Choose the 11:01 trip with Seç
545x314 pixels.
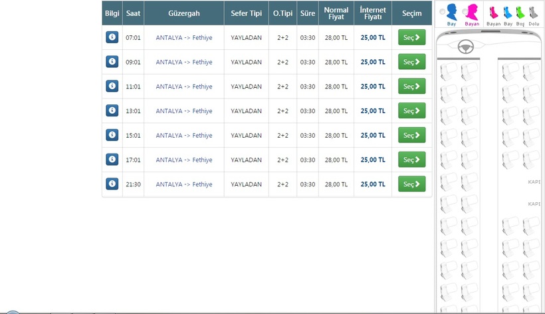[x=411, y=86]
